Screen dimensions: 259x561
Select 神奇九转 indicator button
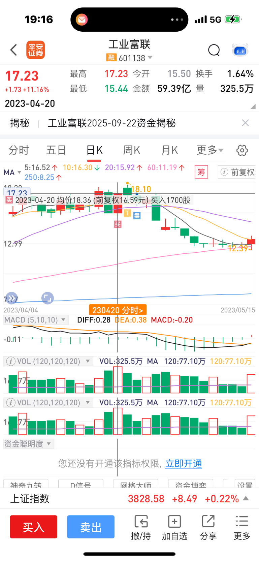(26, 484)
